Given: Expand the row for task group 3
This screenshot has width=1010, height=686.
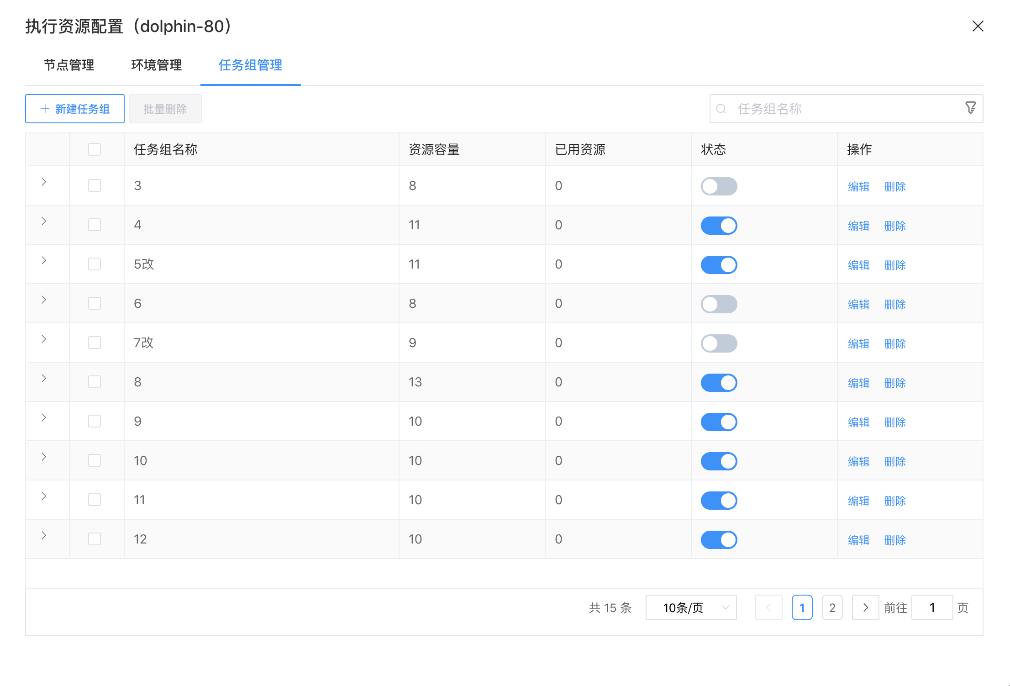Looking at the screenshot, I should pos(44,182).
